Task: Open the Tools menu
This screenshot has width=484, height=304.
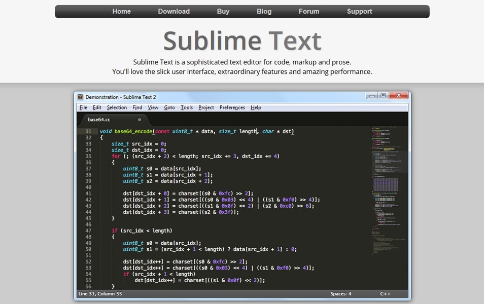Action: tap(187, 107)
